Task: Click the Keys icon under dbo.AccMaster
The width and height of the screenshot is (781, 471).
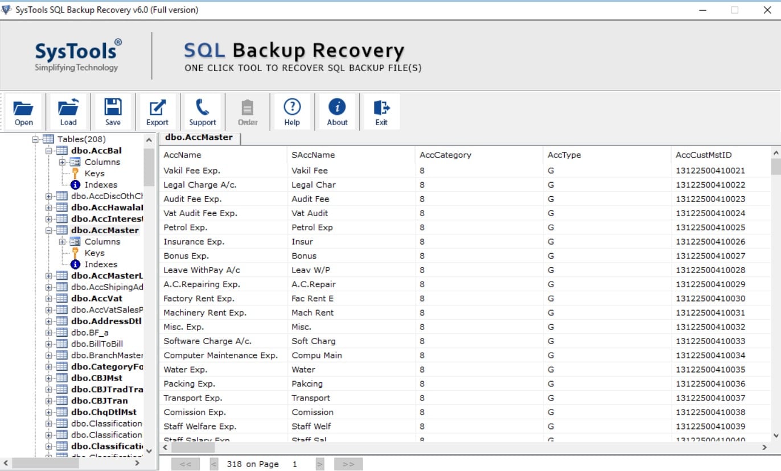Action: (x=75, y=253)
